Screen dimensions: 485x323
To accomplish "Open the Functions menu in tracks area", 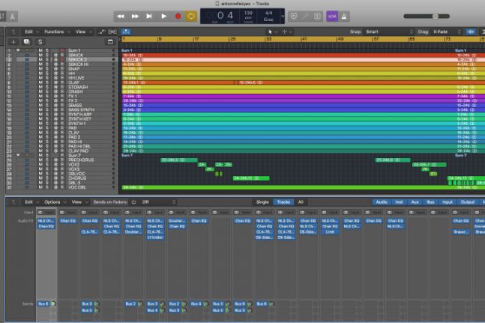I will point(55,32).
